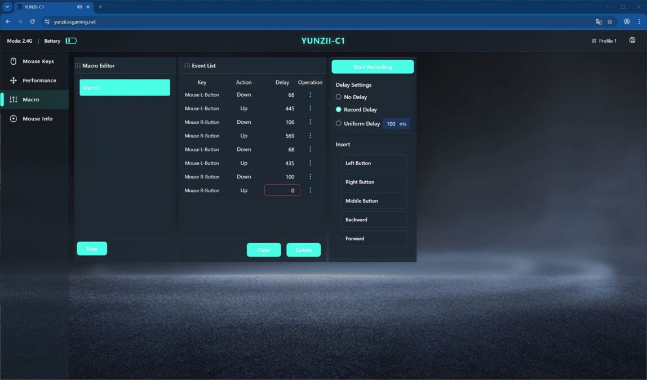The width and height of the screenshot is (647, 380).
Task: Open the browser translate icon
Action: coord(599,22)
